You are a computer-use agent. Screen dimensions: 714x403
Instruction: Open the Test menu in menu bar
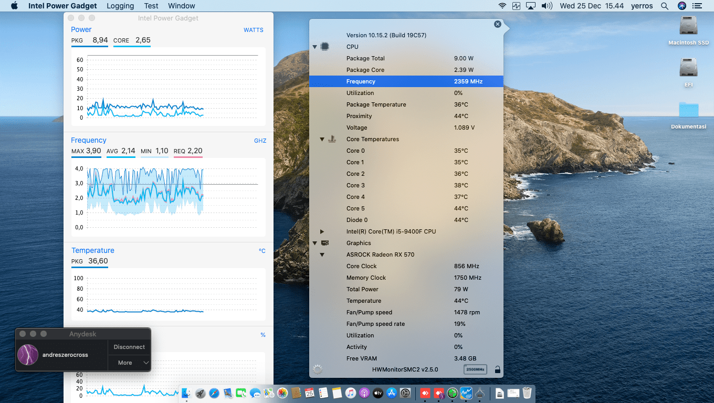coord(151,6)
